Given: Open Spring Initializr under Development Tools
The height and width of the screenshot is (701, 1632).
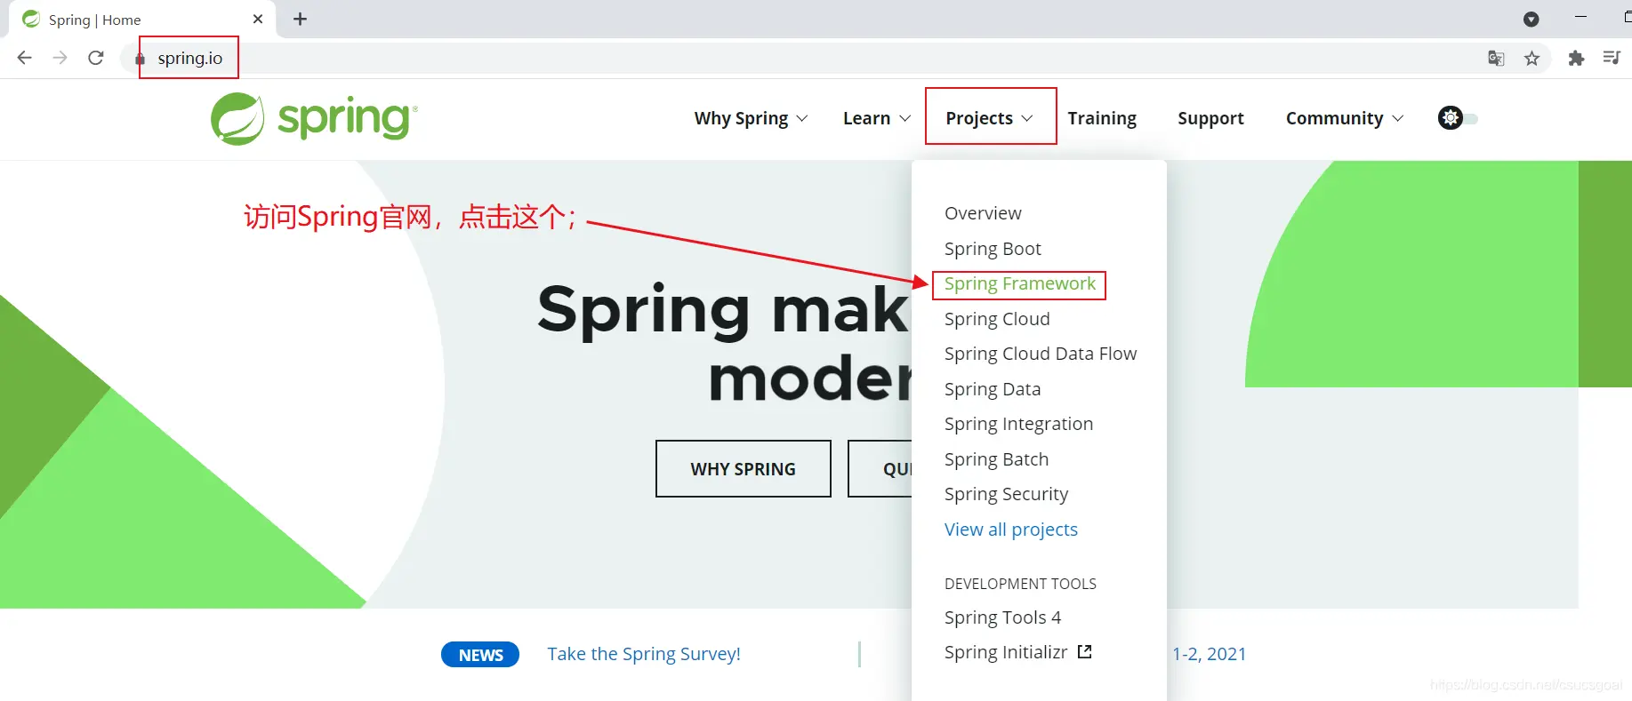Looking at the screenshot, I should pyautogui.click(x=1006, y=652).
